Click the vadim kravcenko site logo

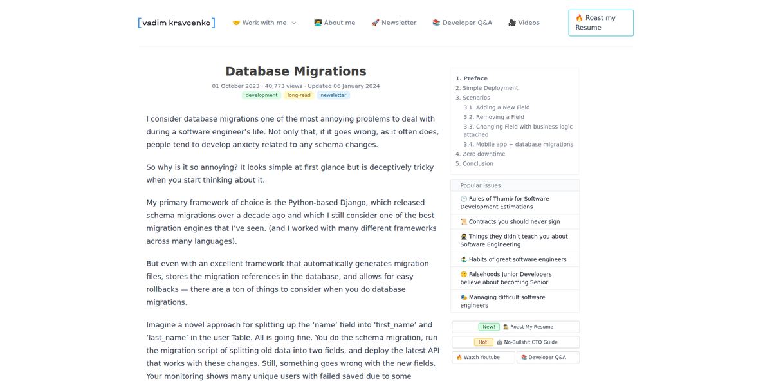176,23
